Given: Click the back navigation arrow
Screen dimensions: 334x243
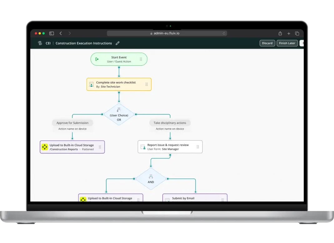Looking at the screenshot, I should coord(61,33).
